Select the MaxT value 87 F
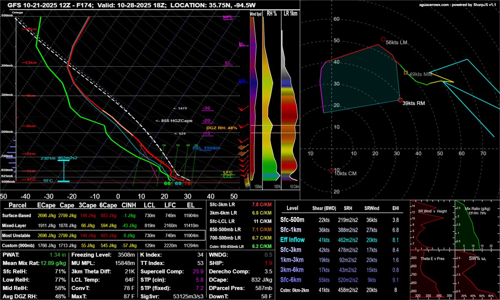 [129, 297]
